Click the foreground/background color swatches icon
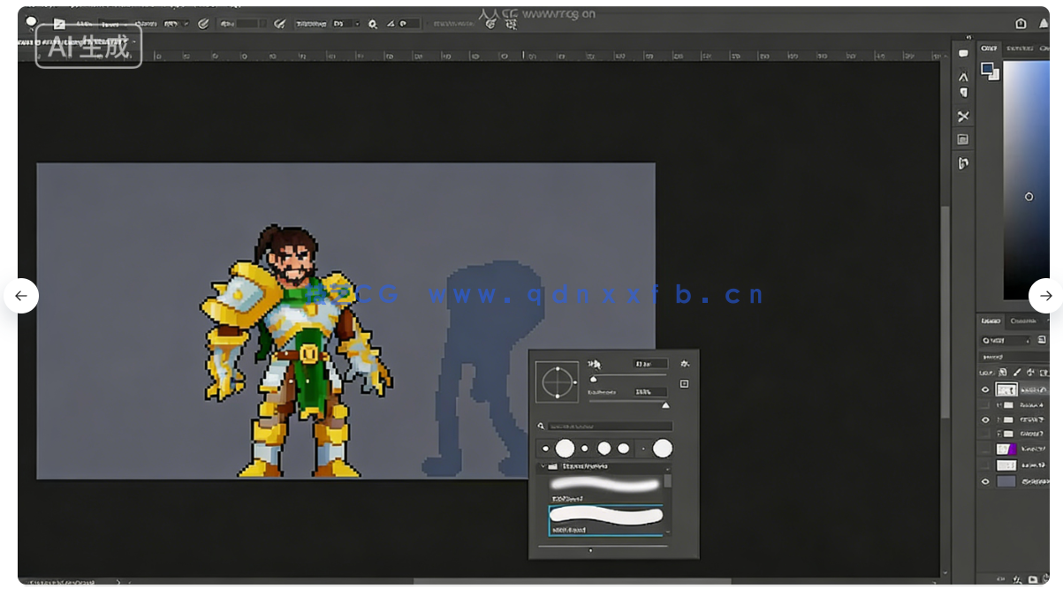 coord(990,71)
